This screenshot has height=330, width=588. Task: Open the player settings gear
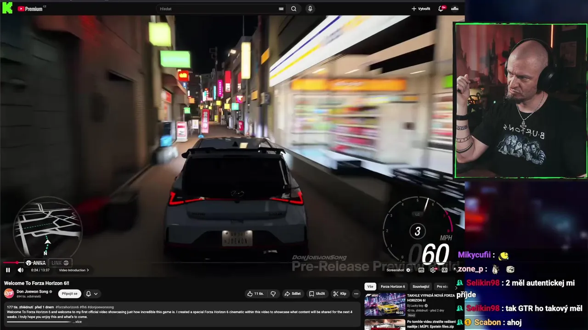[x=433, y=270]
